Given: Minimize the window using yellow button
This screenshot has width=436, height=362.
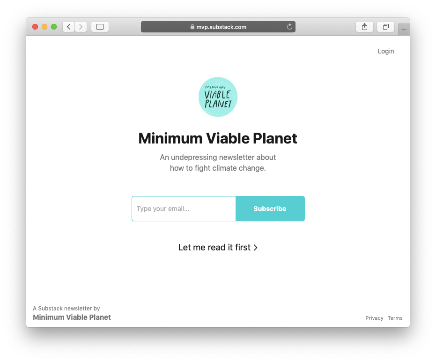Looking at the screenshot, I should [44, 27].
